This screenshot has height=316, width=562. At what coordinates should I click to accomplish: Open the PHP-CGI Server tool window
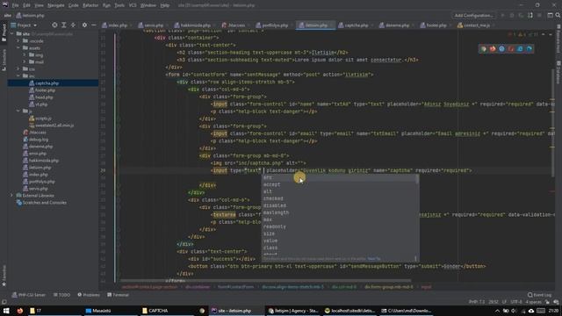[x=29, y=295]
